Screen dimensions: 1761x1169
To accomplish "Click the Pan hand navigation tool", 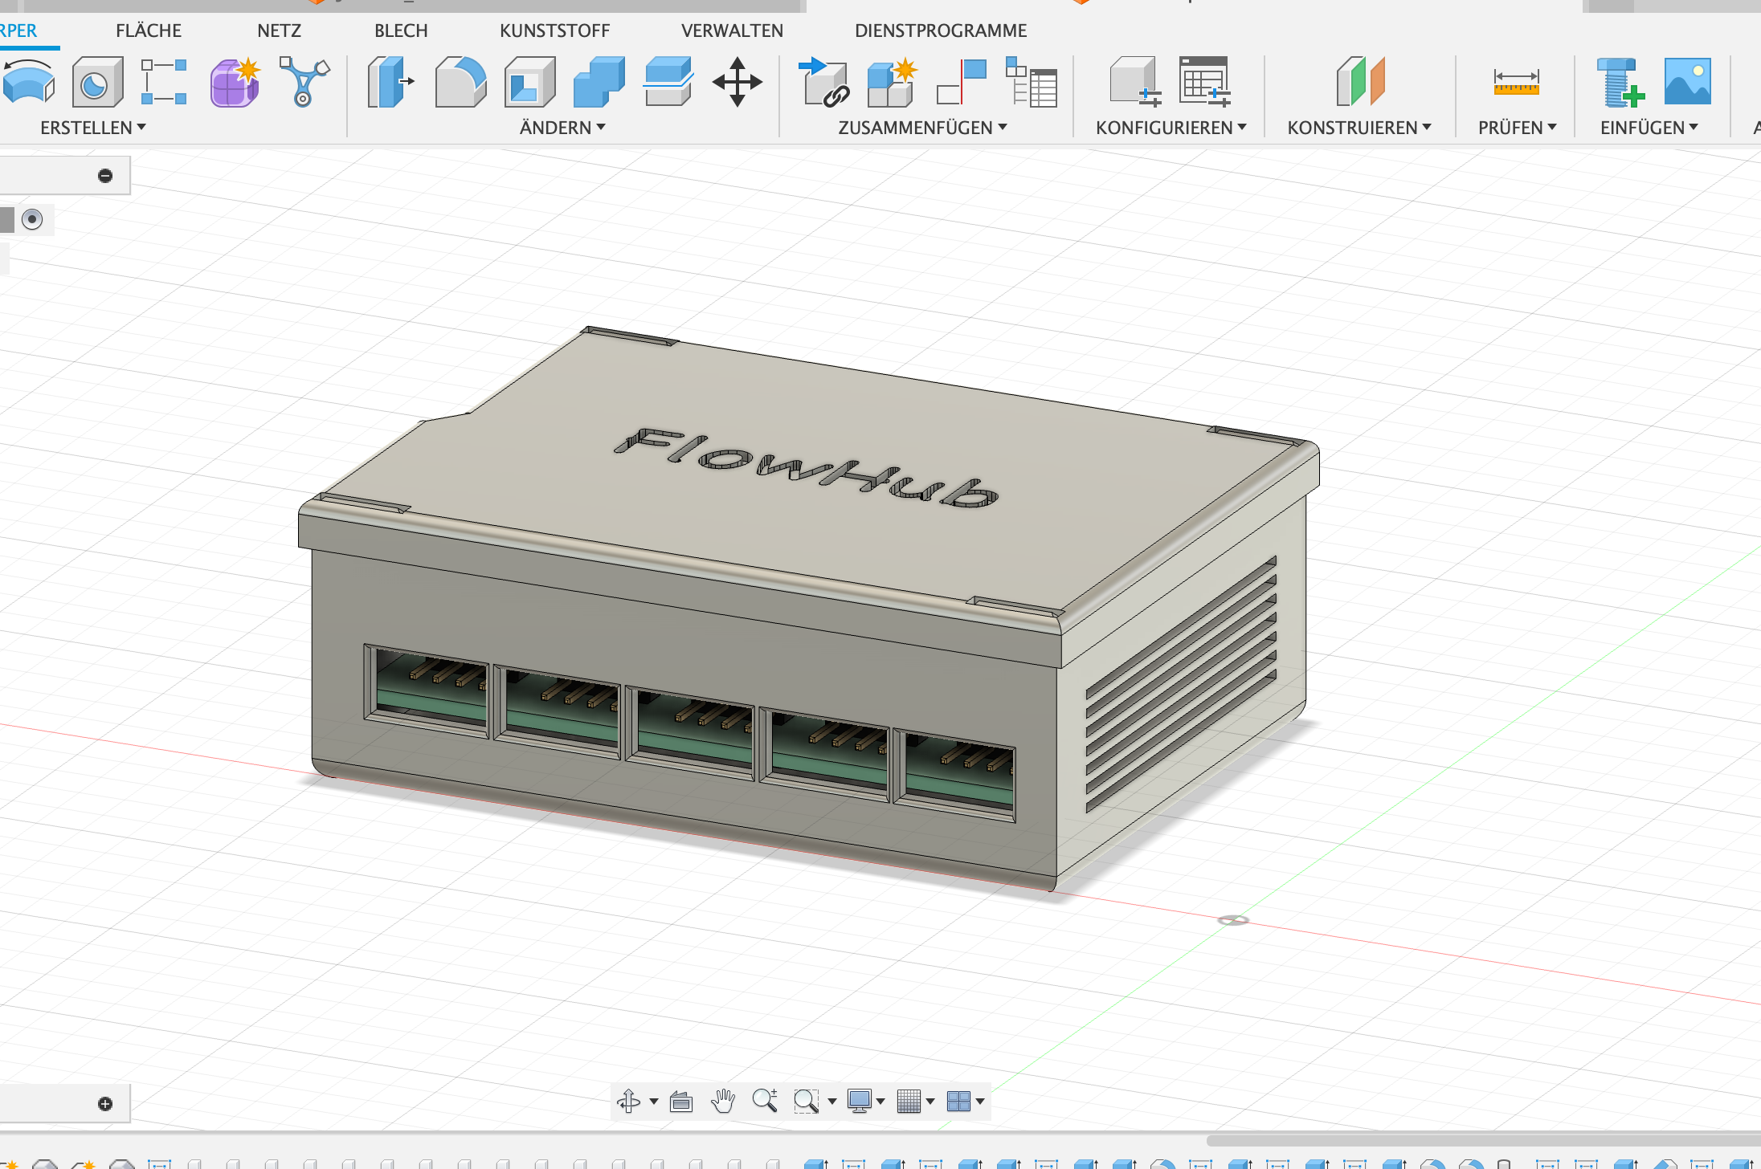I will coord(723,1102).
